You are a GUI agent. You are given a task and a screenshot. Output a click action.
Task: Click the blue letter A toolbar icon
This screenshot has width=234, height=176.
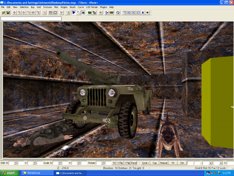point(143,12)
